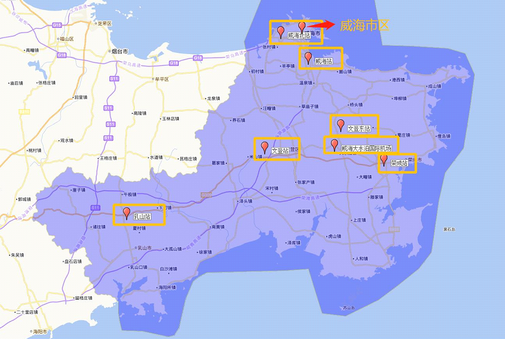Click the red pin for 荣成站
Image resolution: width=505 pixels, height=339 pixels.
pos(384,160)
